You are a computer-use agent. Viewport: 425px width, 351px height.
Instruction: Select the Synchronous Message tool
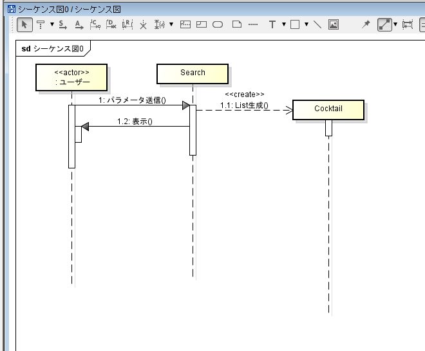click(x=62, y=24)
